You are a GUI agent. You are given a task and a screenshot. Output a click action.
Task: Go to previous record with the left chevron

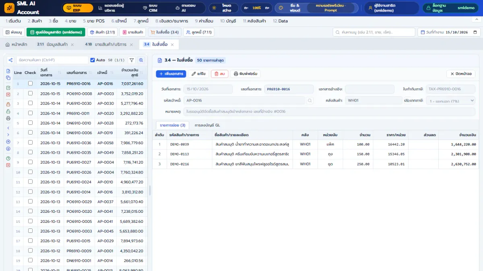click(x=8, y=128)
